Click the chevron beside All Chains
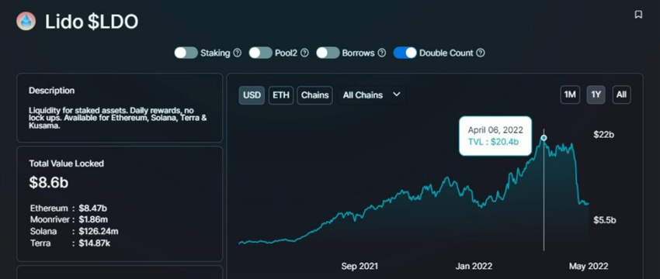The height and width of the screenshot is (279, 660). pyautogui.click(x=396, y=95)
